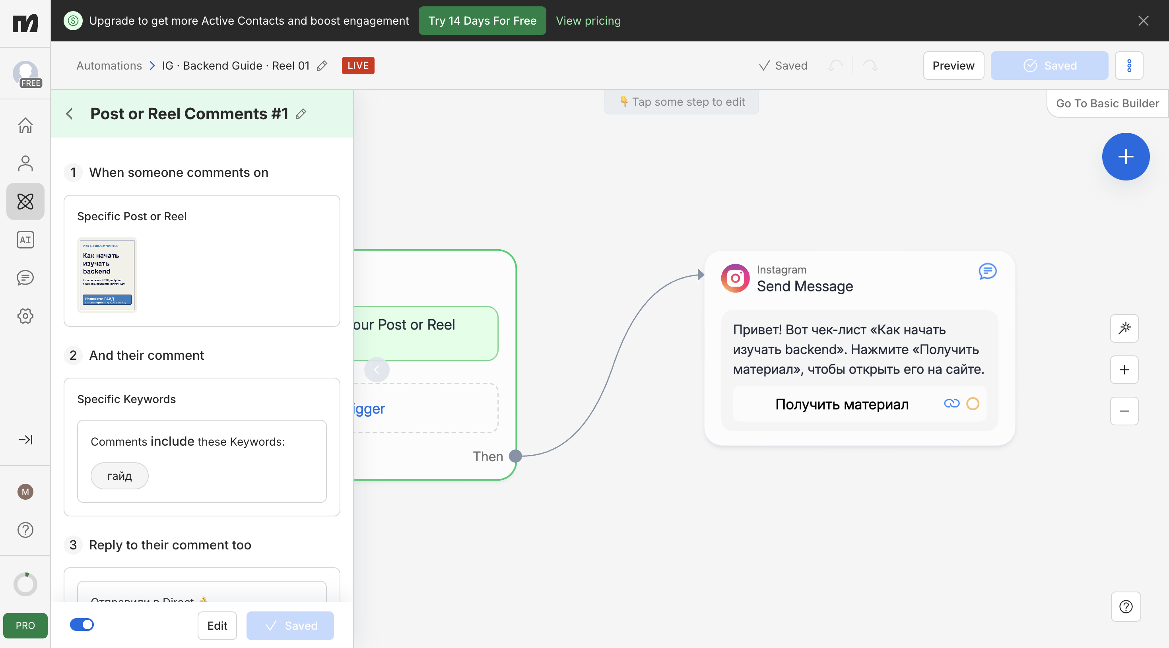Click the Undo arrow

pos(835,66)
